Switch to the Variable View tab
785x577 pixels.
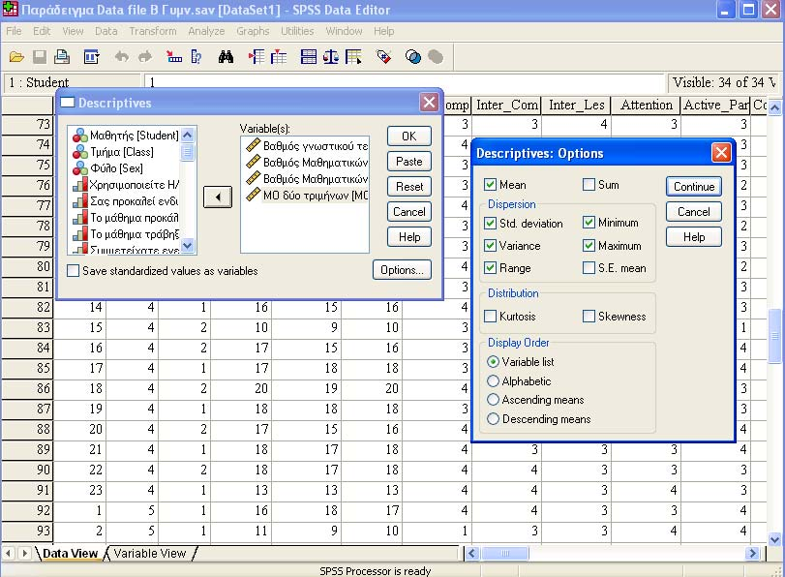[150, 554]
